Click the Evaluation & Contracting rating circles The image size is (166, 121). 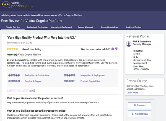tap(14, 75)
